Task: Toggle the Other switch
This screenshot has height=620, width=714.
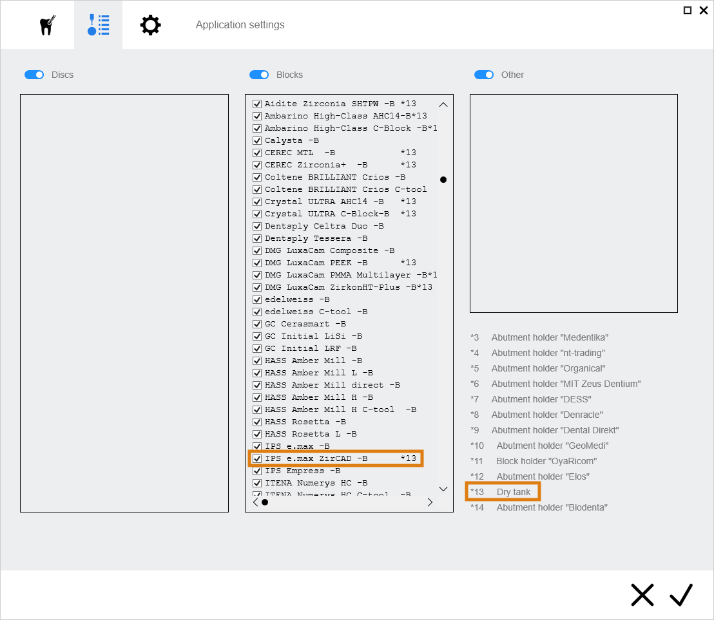Action: (x=484, y=75)
